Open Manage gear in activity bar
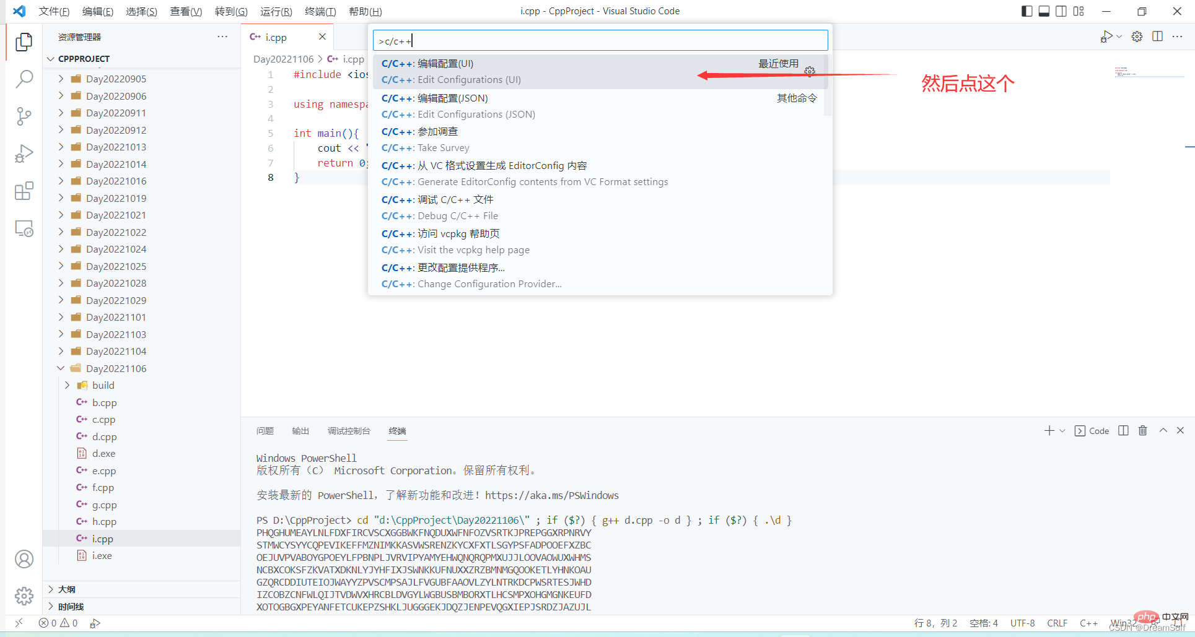Viewport: 1195px width, 637px height. pos(24,596)
